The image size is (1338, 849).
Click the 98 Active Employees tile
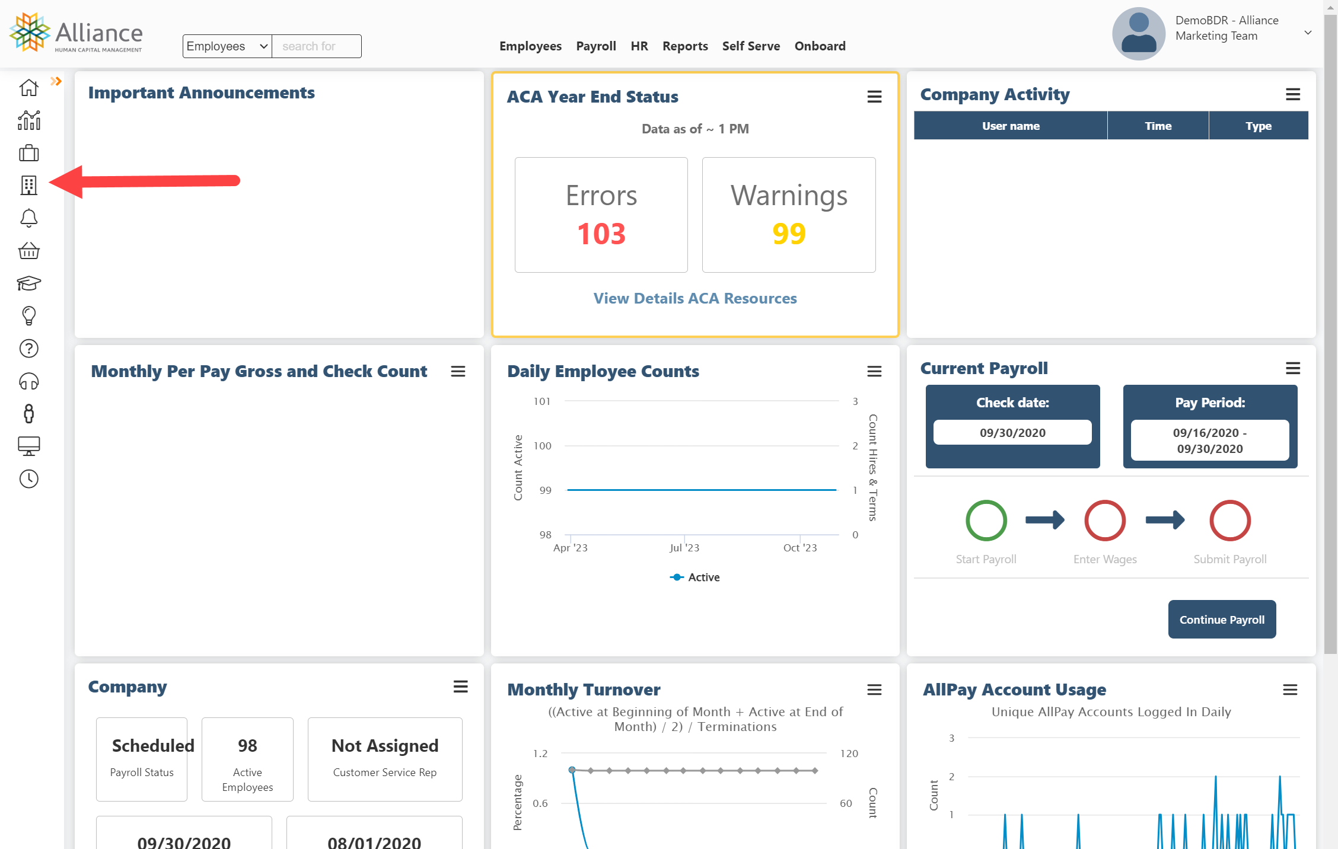247,759
